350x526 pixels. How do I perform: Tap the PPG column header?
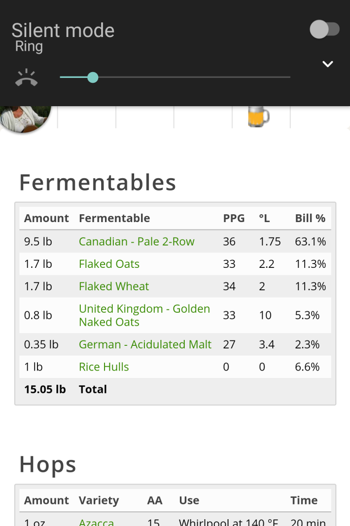(x=234, y=218)
